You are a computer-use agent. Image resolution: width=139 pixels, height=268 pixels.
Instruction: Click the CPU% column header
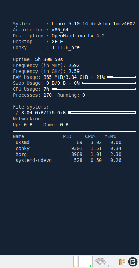click(91, 136)
